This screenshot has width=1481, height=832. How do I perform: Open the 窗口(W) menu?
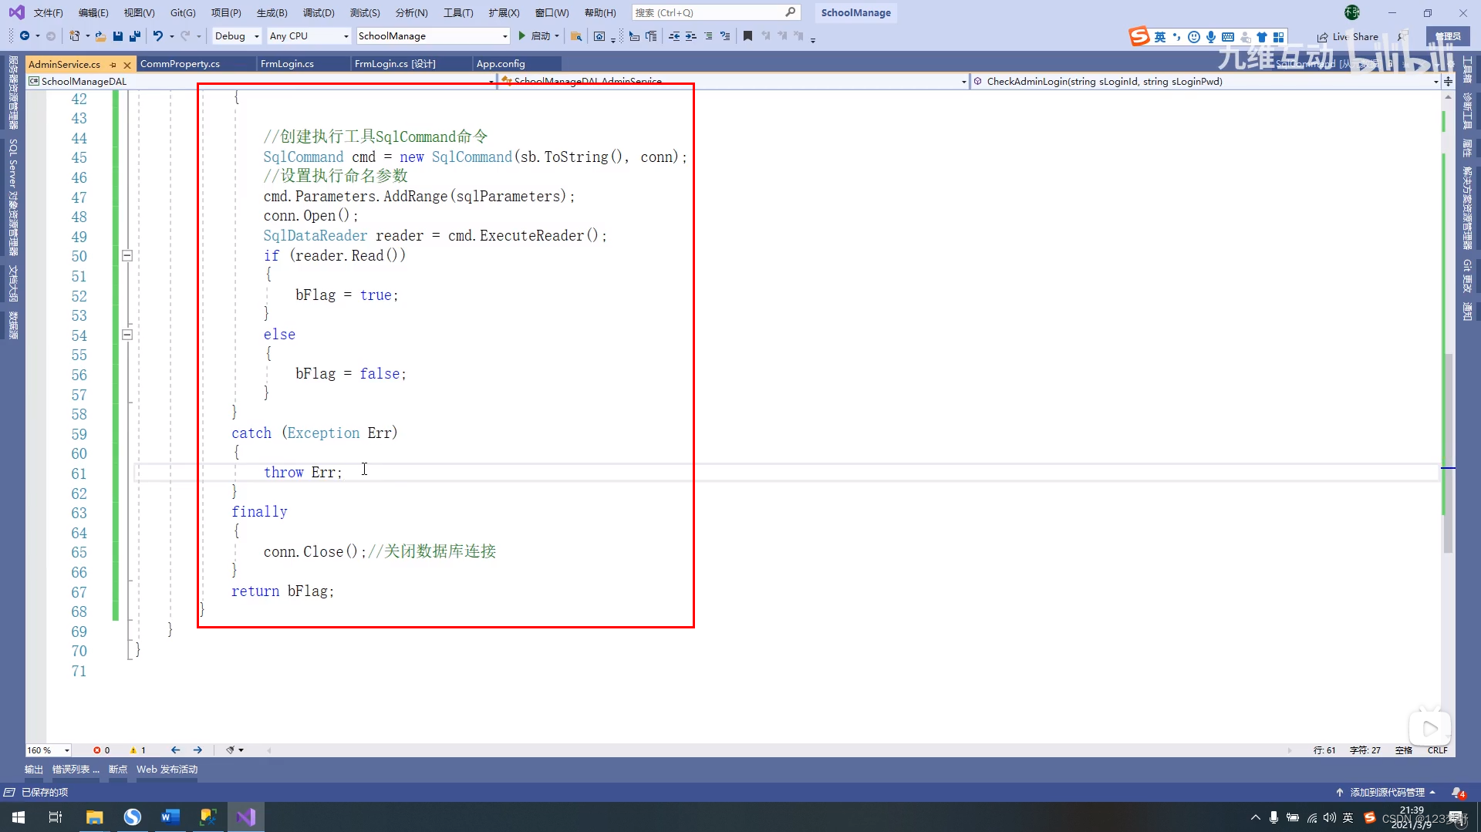coord(552,13)
